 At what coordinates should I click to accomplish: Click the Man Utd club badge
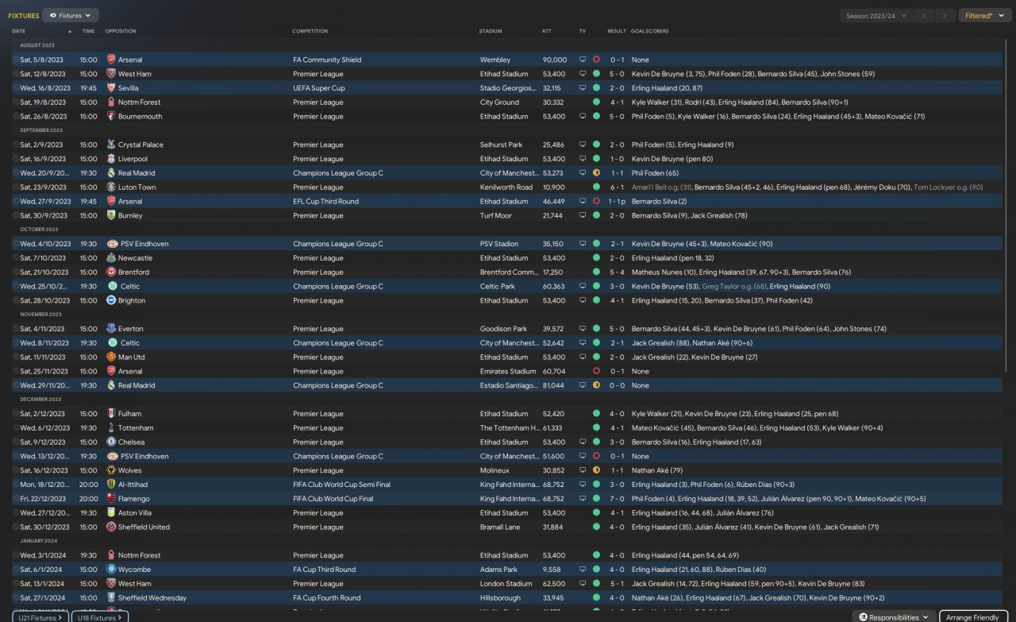coord(111,357)
